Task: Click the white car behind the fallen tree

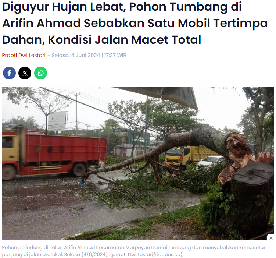Action: pyautogui.click(x=211, y=162)
